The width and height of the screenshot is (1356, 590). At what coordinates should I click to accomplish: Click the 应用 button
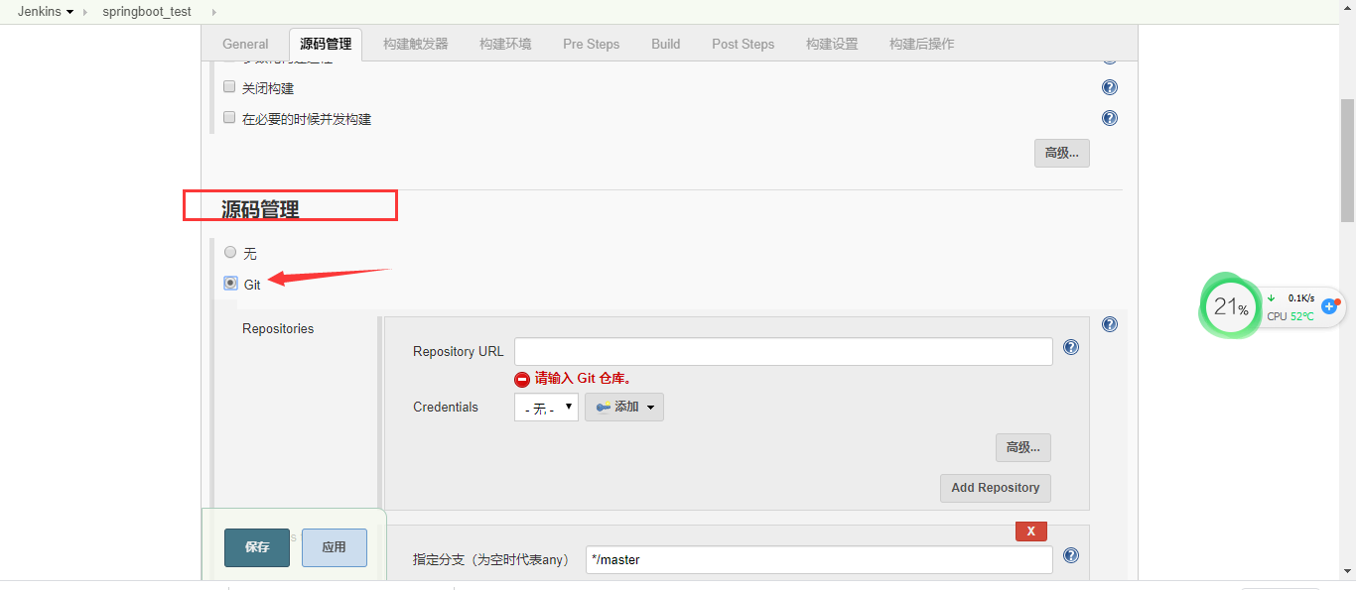(x=335, y=547)
